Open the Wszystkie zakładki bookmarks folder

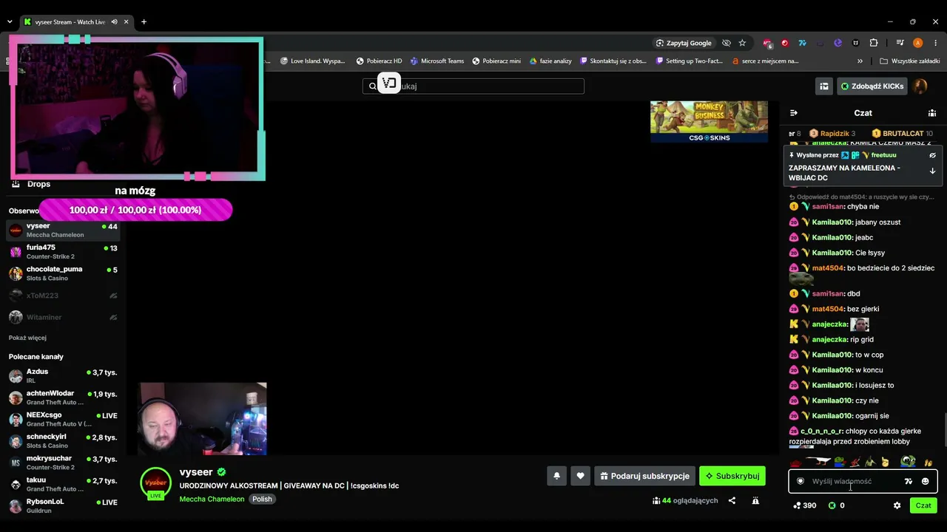(909, 61)
